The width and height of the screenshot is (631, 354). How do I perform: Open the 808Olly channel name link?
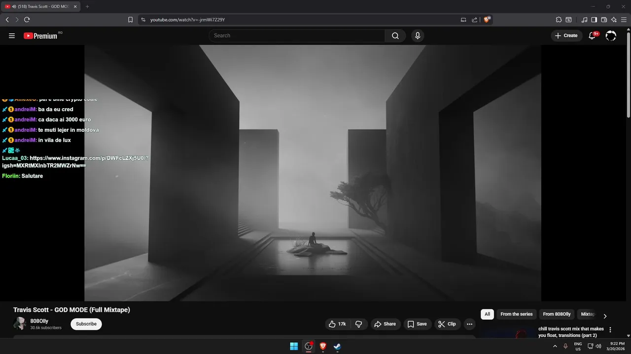point(39,321)
